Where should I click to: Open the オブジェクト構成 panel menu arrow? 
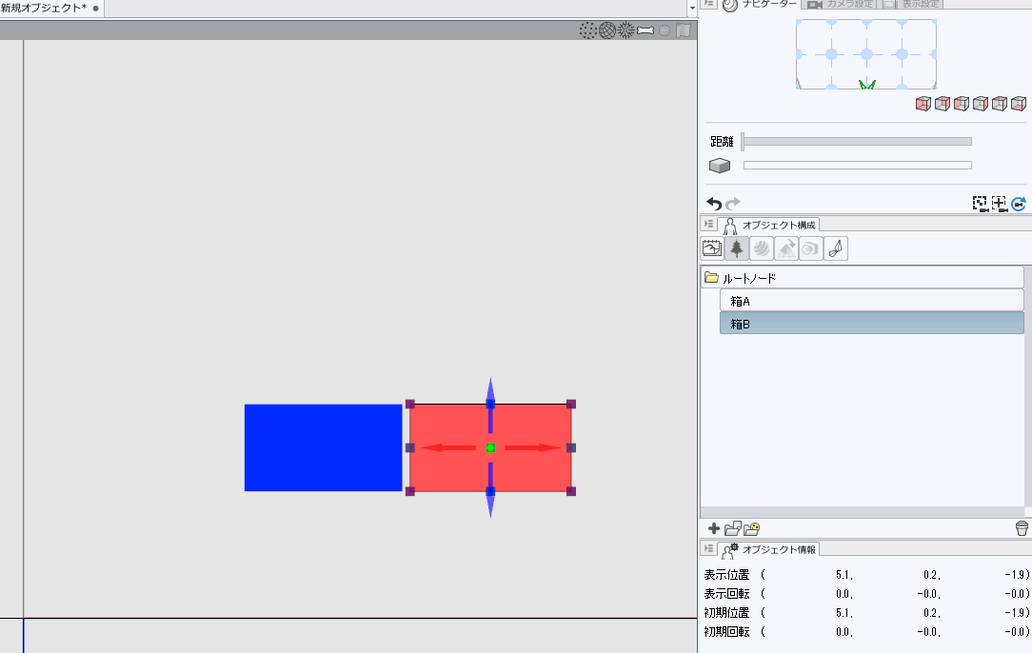(x=709, y=225)
